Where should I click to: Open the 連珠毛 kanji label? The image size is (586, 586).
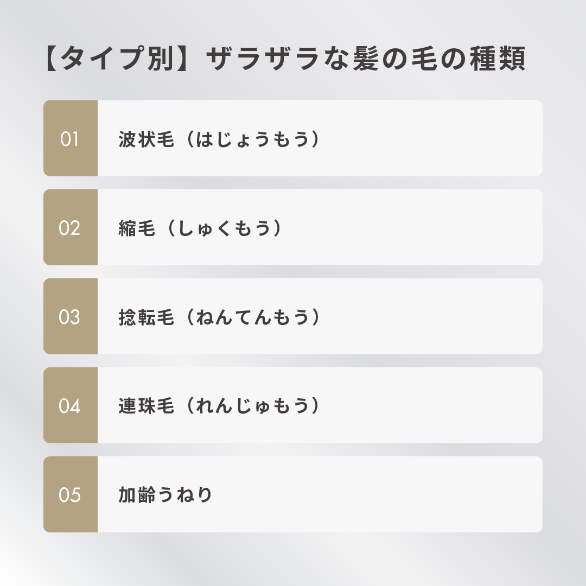146,406
